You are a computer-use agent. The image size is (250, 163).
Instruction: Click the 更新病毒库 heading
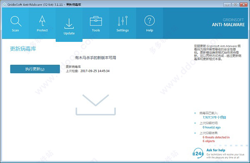[x=23, y=49]
